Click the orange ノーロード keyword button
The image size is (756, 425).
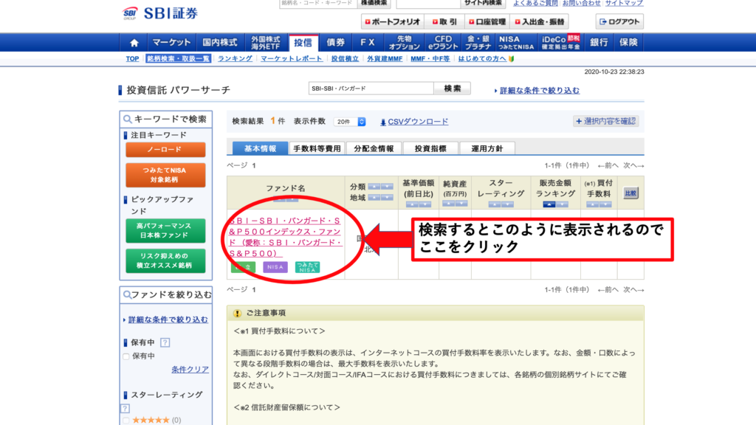pos(165,150)
